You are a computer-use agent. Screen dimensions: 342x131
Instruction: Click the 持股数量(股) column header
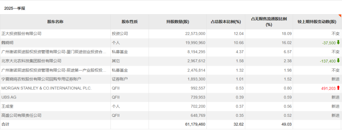coord(178,22)
